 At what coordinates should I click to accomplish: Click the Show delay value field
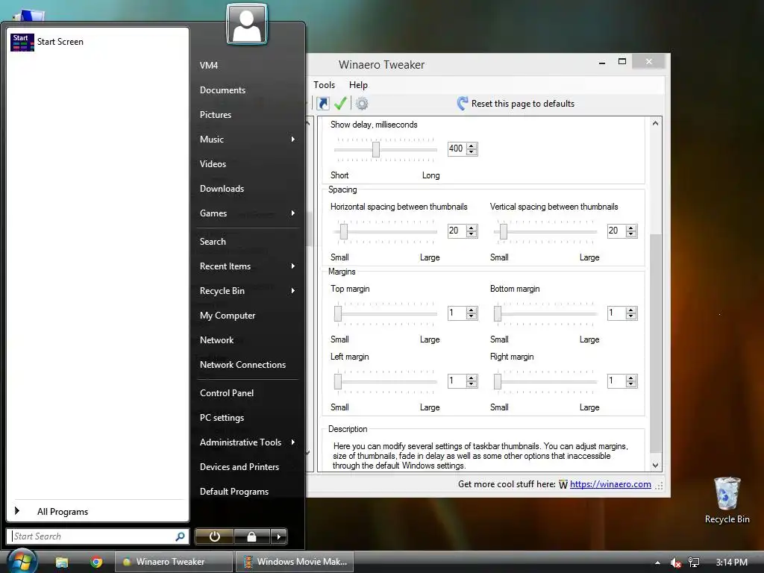coord(457,148)
